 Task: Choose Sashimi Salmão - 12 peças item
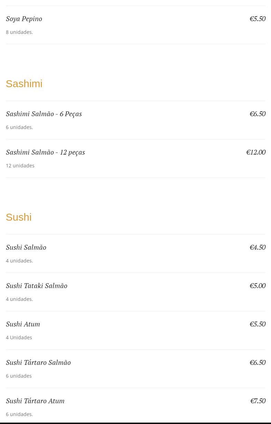45,152
